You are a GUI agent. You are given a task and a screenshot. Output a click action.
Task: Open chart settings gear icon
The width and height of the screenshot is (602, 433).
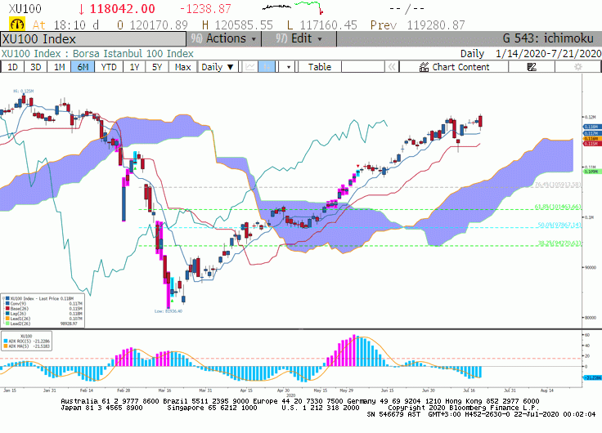(577, 67)
